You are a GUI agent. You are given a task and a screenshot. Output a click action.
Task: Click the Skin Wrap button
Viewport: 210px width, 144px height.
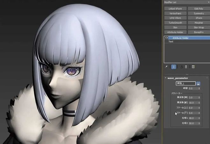click(199, 28)
